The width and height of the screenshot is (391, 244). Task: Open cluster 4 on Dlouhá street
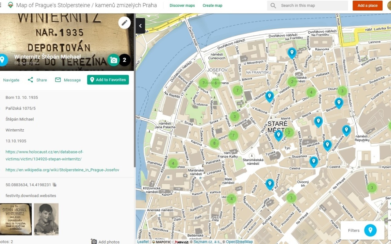pyautogui.click(x=311, y=92)
